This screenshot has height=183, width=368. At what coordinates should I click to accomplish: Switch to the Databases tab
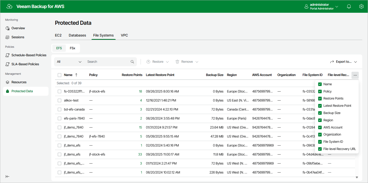tap(77, 35)
